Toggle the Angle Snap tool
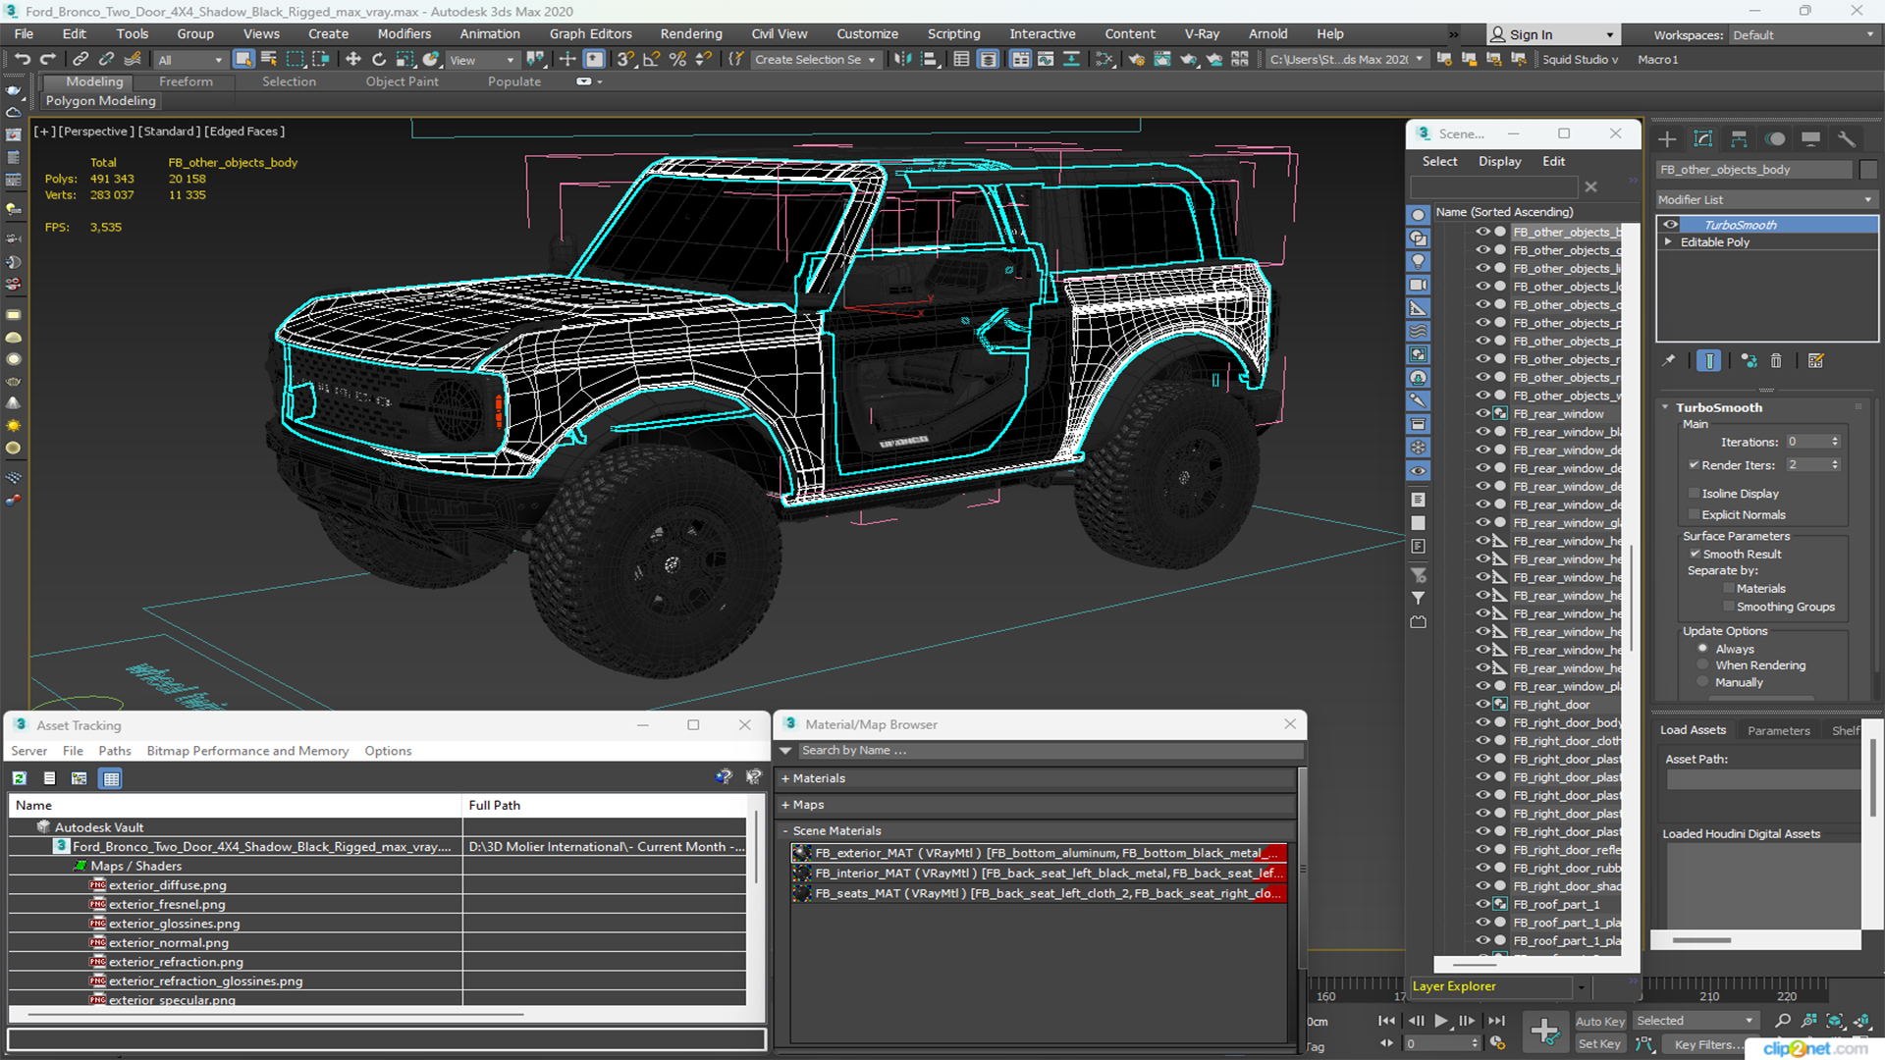This screenshot has height=1060, width=1885. [x=651, y=60]
